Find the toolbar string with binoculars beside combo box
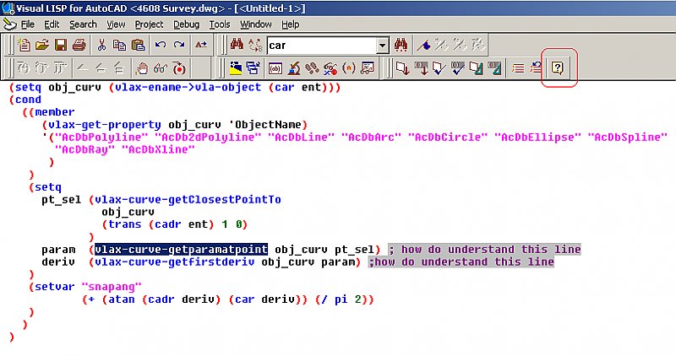The image size is (676, 356). coord(401,45)
